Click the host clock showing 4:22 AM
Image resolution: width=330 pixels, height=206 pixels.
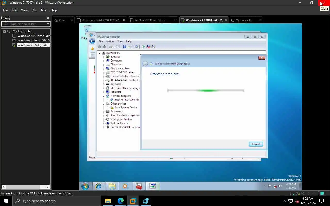click(x=308, y=201)
